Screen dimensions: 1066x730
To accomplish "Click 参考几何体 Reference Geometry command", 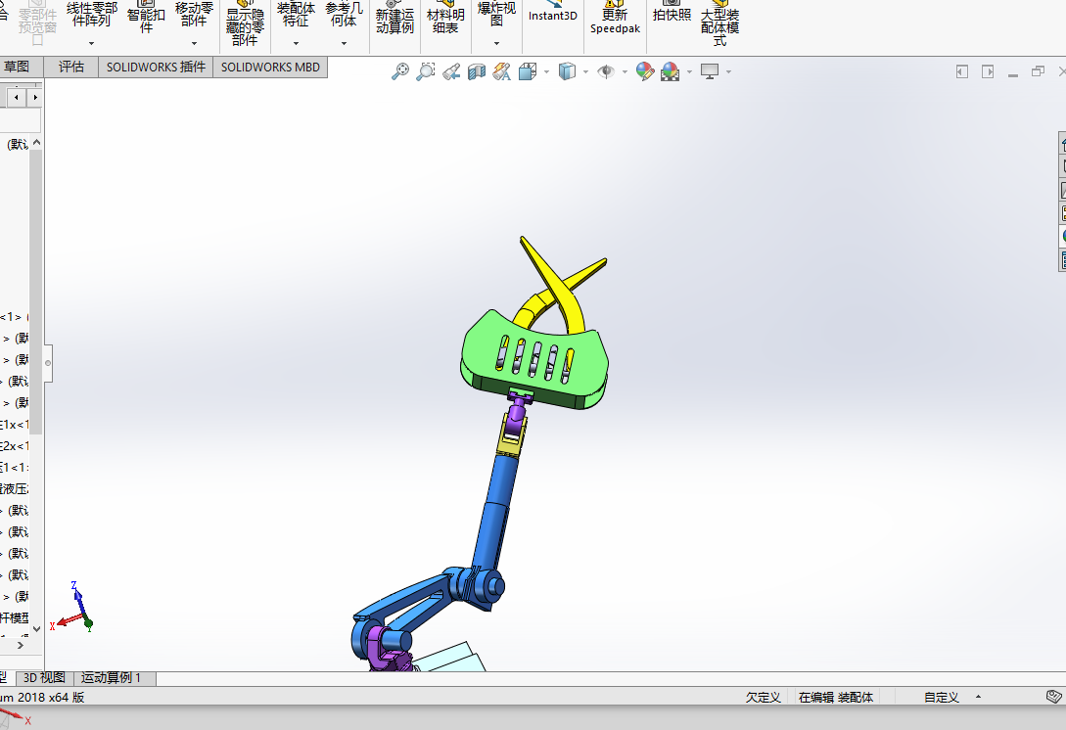I will [x=344, y=14].
